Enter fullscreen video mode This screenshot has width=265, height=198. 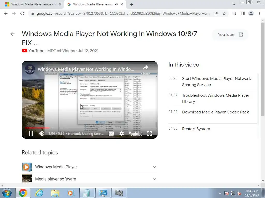(149, 134)
